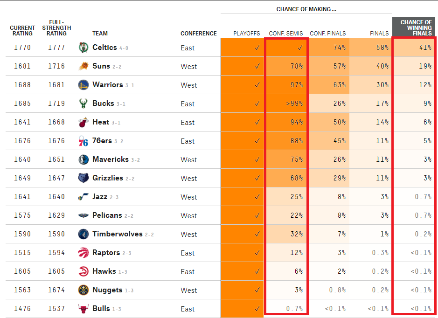
Task: Click the Bucks deer logo
Action: pos(83,104)
